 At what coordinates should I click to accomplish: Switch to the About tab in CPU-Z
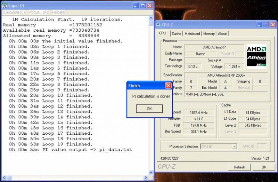point(222,34)
